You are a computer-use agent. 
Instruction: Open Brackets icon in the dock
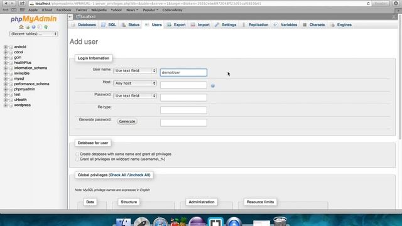(x=215, y=222)
